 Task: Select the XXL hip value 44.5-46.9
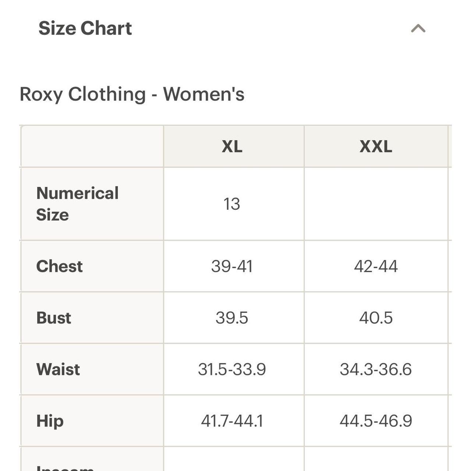pos(376,421)
